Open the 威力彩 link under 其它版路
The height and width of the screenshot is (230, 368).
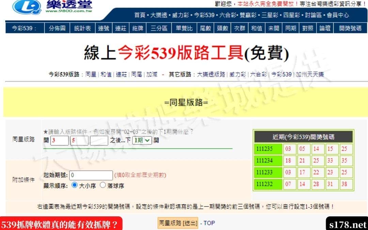[x=237, y=75]
